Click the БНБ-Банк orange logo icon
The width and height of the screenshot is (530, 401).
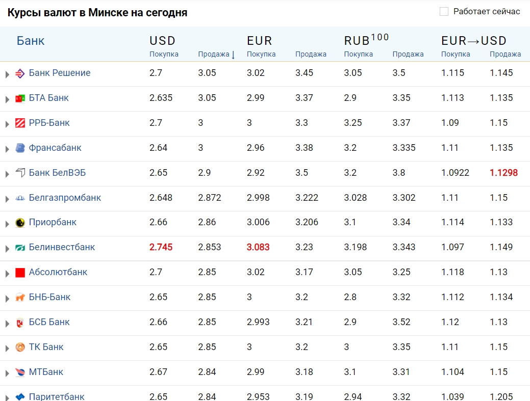click(20, 298)
